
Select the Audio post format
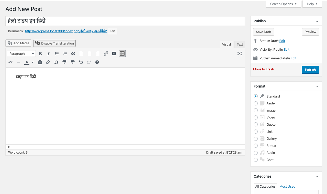(256, 153)
